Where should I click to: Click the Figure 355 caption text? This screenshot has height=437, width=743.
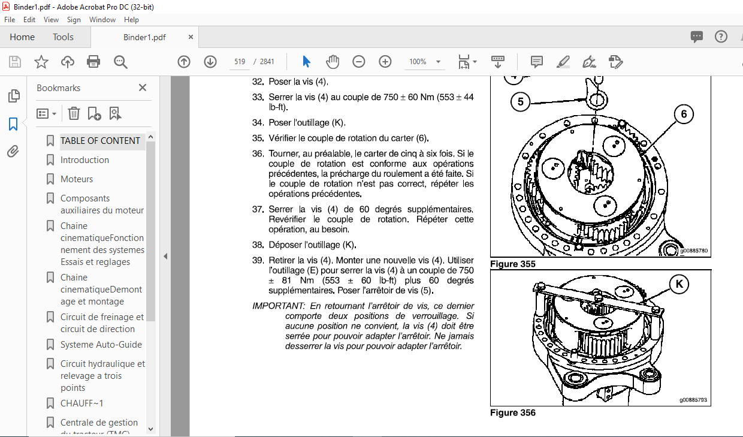[x=513, y=264]
